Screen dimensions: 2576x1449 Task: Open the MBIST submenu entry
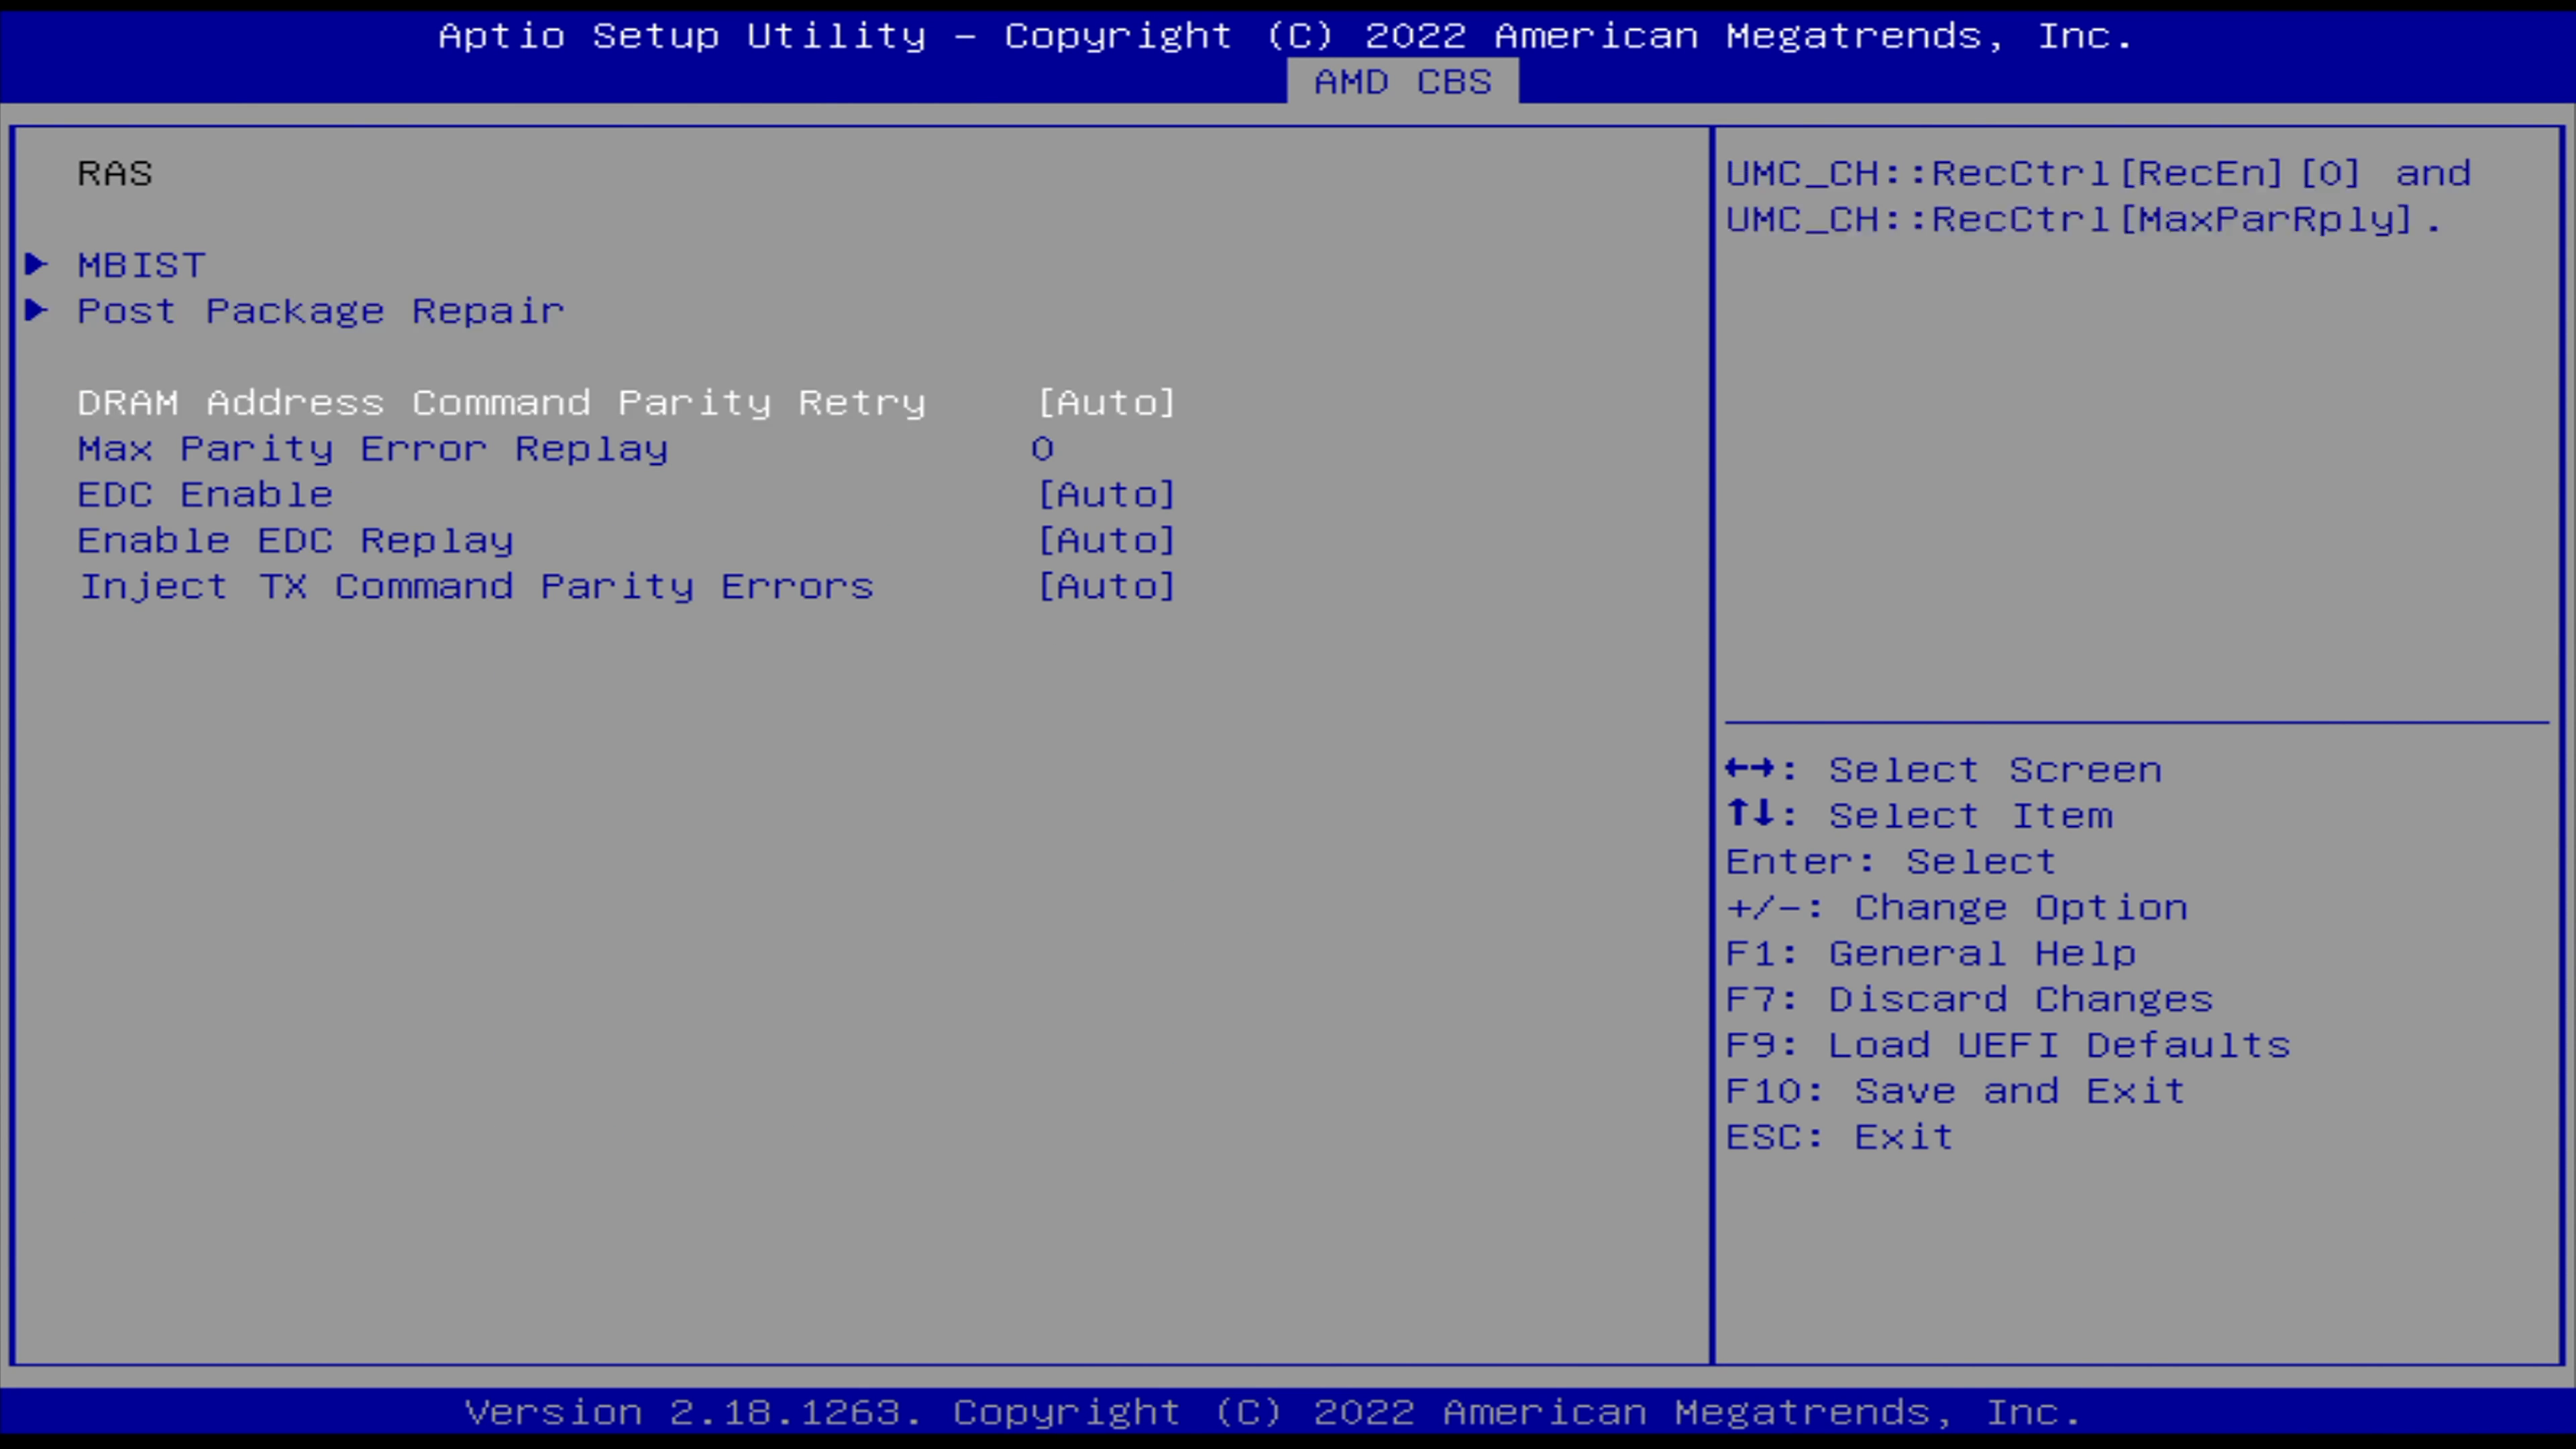coord(142,265)
